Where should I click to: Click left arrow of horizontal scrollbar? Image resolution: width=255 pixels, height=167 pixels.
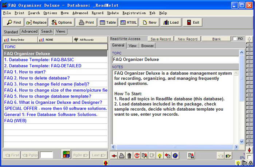113,147
